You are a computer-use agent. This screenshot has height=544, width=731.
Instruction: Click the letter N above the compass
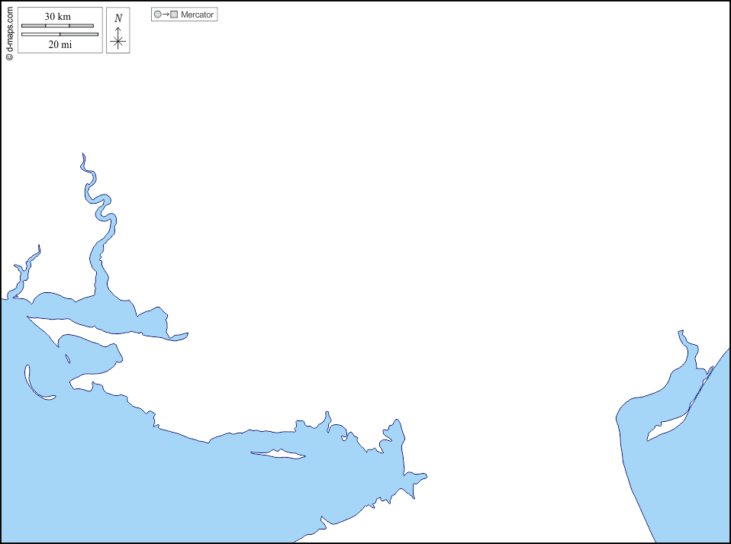pos(118,18)
